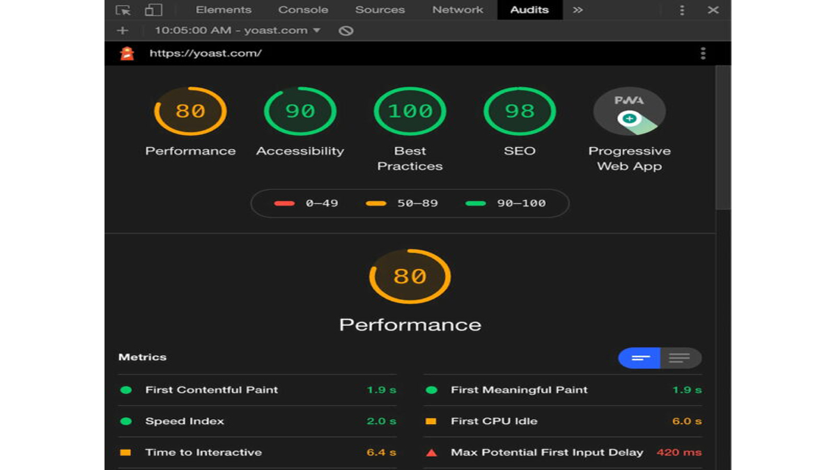
Task: Open the 10:05:00 AM yoast.com report dropdown
Action: [x=238, y=31]
